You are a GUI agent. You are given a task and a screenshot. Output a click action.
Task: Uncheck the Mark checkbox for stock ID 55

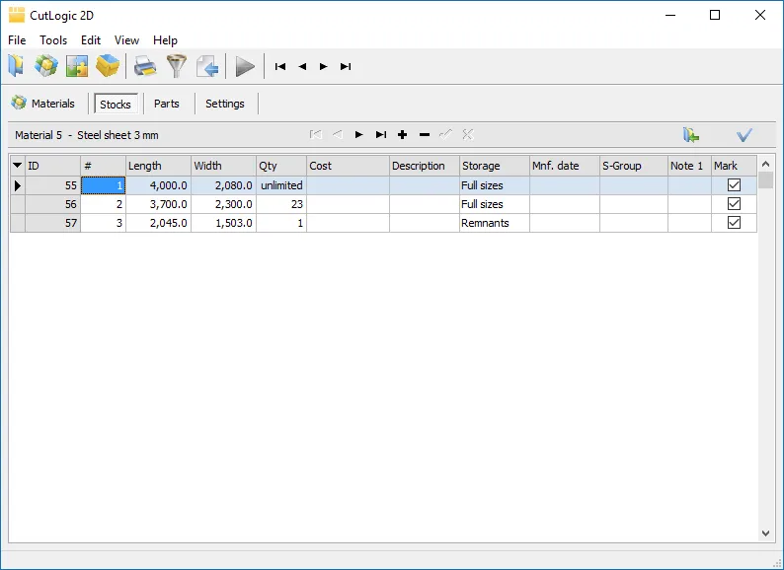(734, 184)
